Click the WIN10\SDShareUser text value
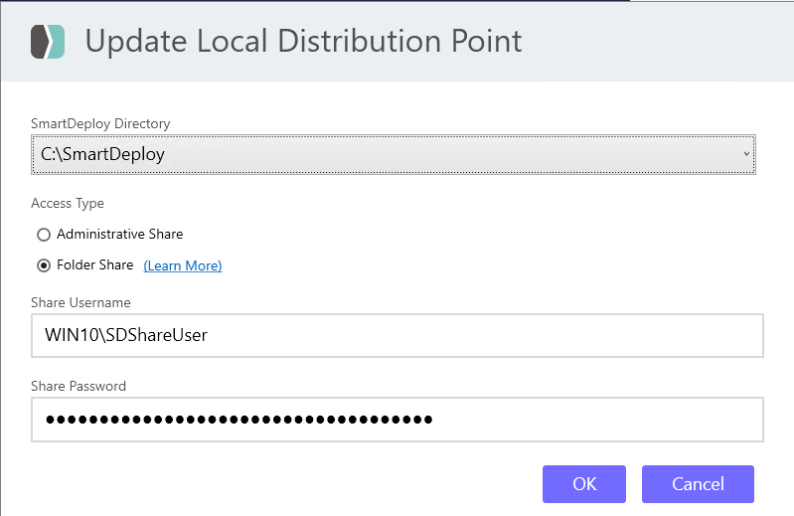Screen dimensions: 794x516 click(126, 335)
